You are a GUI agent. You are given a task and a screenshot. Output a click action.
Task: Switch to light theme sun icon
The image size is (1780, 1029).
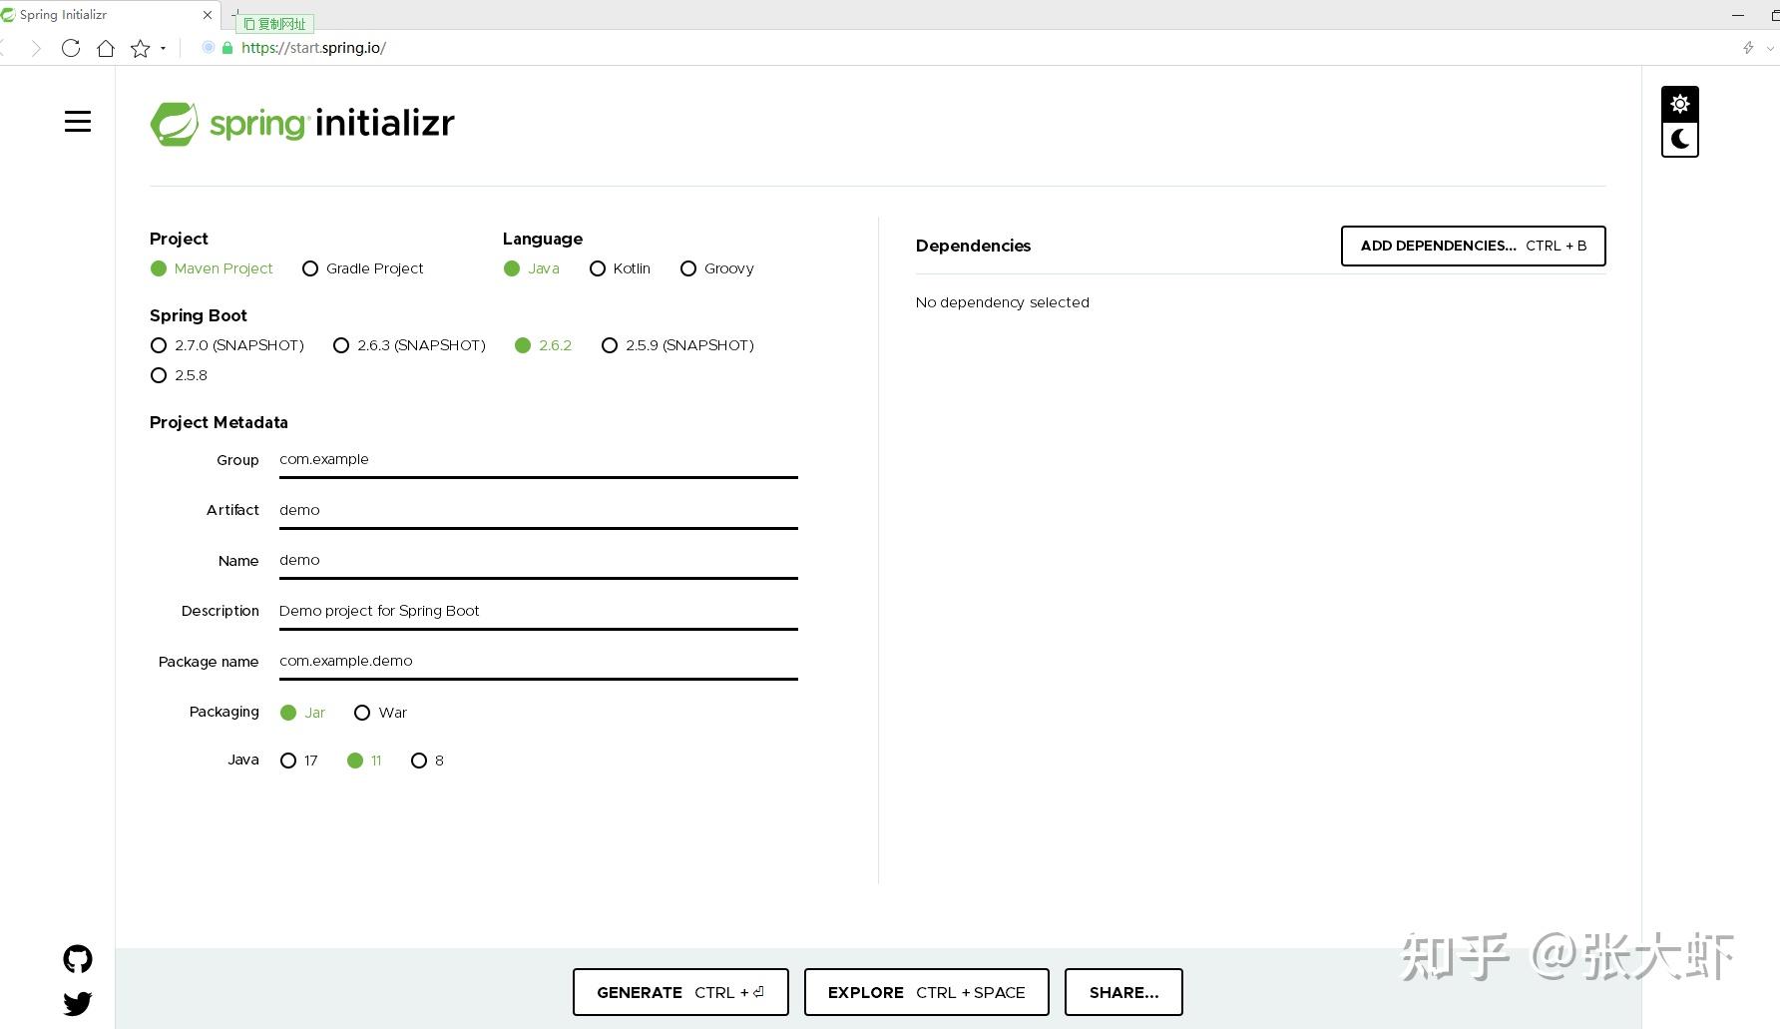tap(1680, 104)
